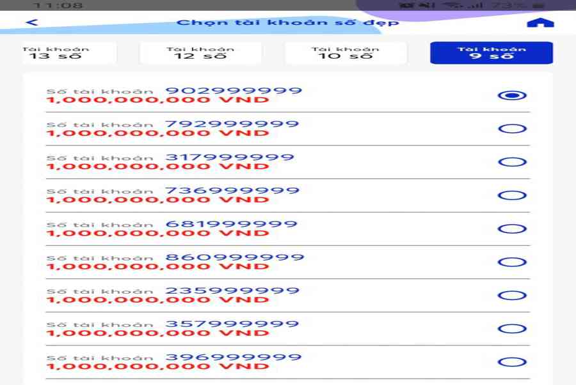The image size is (576, 385).
Task: Tap the Chọn tài khoản số đẹp title
Action: [287, 23]
